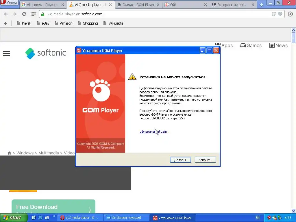Open the Shopping bookmark

pos(88,23)
